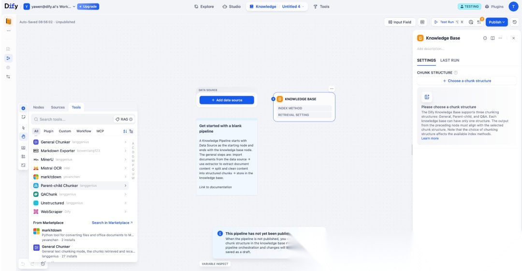522x271 pixels.
Task: Click the Search tools input
Action: (73, 120)
